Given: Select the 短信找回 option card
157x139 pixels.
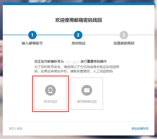Looking at the screenshot, I should [x=50, y=93].
